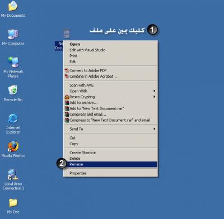Click the WinRAR icon beside Add to archive
Screen dimensions: 224x219
67,103
